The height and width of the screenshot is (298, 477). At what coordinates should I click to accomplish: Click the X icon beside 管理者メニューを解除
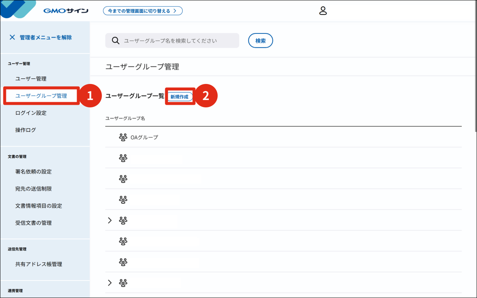tap(12, 37)
